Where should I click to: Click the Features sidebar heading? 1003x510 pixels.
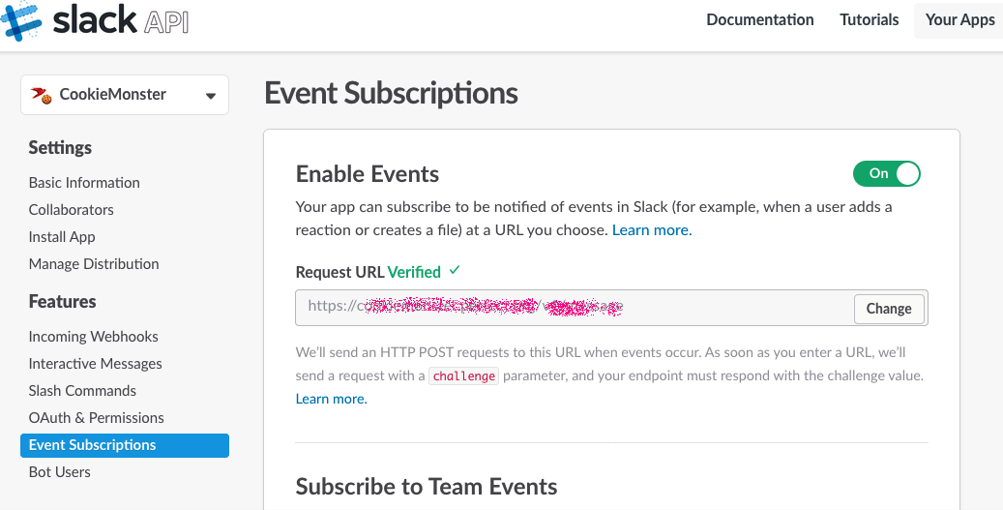[62, 301]
